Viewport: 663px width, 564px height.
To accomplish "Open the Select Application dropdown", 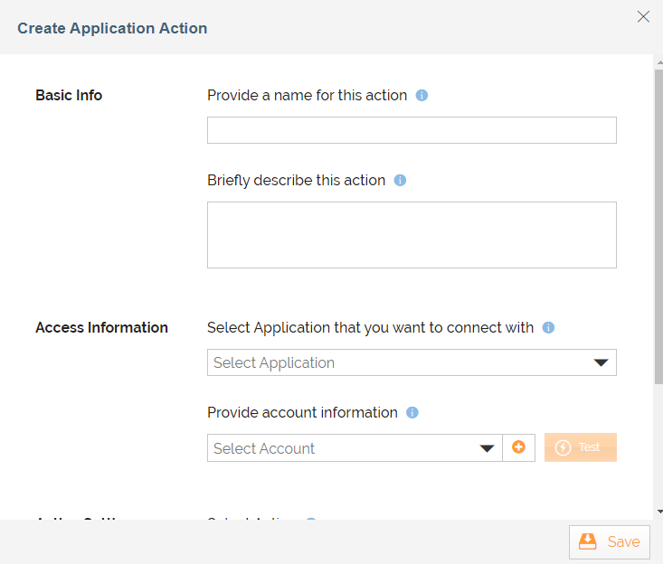I will click(412, 362).
